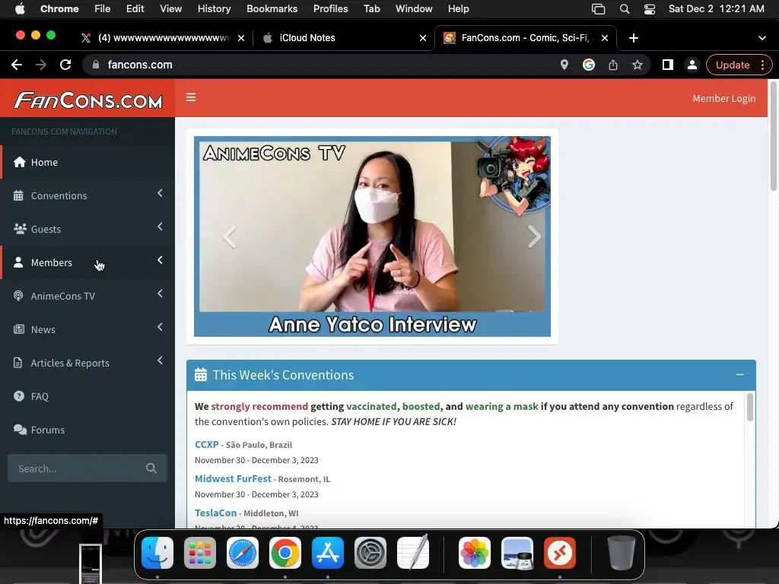Screen dimensions: 779x584
Task: Open the Midwest FurFest link
Action: (x=233, y=479)
